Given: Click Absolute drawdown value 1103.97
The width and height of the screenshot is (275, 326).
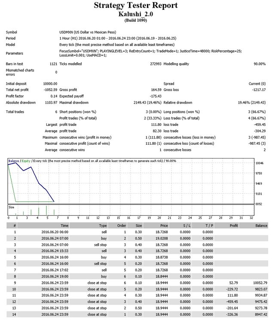Looking at the screenshot, I should tap(51, 103).
